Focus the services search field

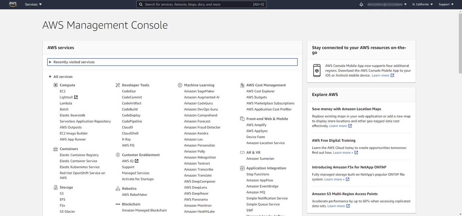pyautogui.click(x=201, y=4)
